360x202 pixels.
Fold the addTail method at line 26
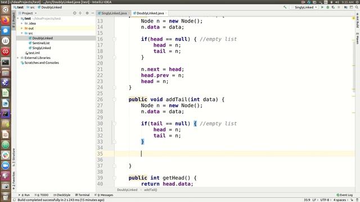pos(114,99)
